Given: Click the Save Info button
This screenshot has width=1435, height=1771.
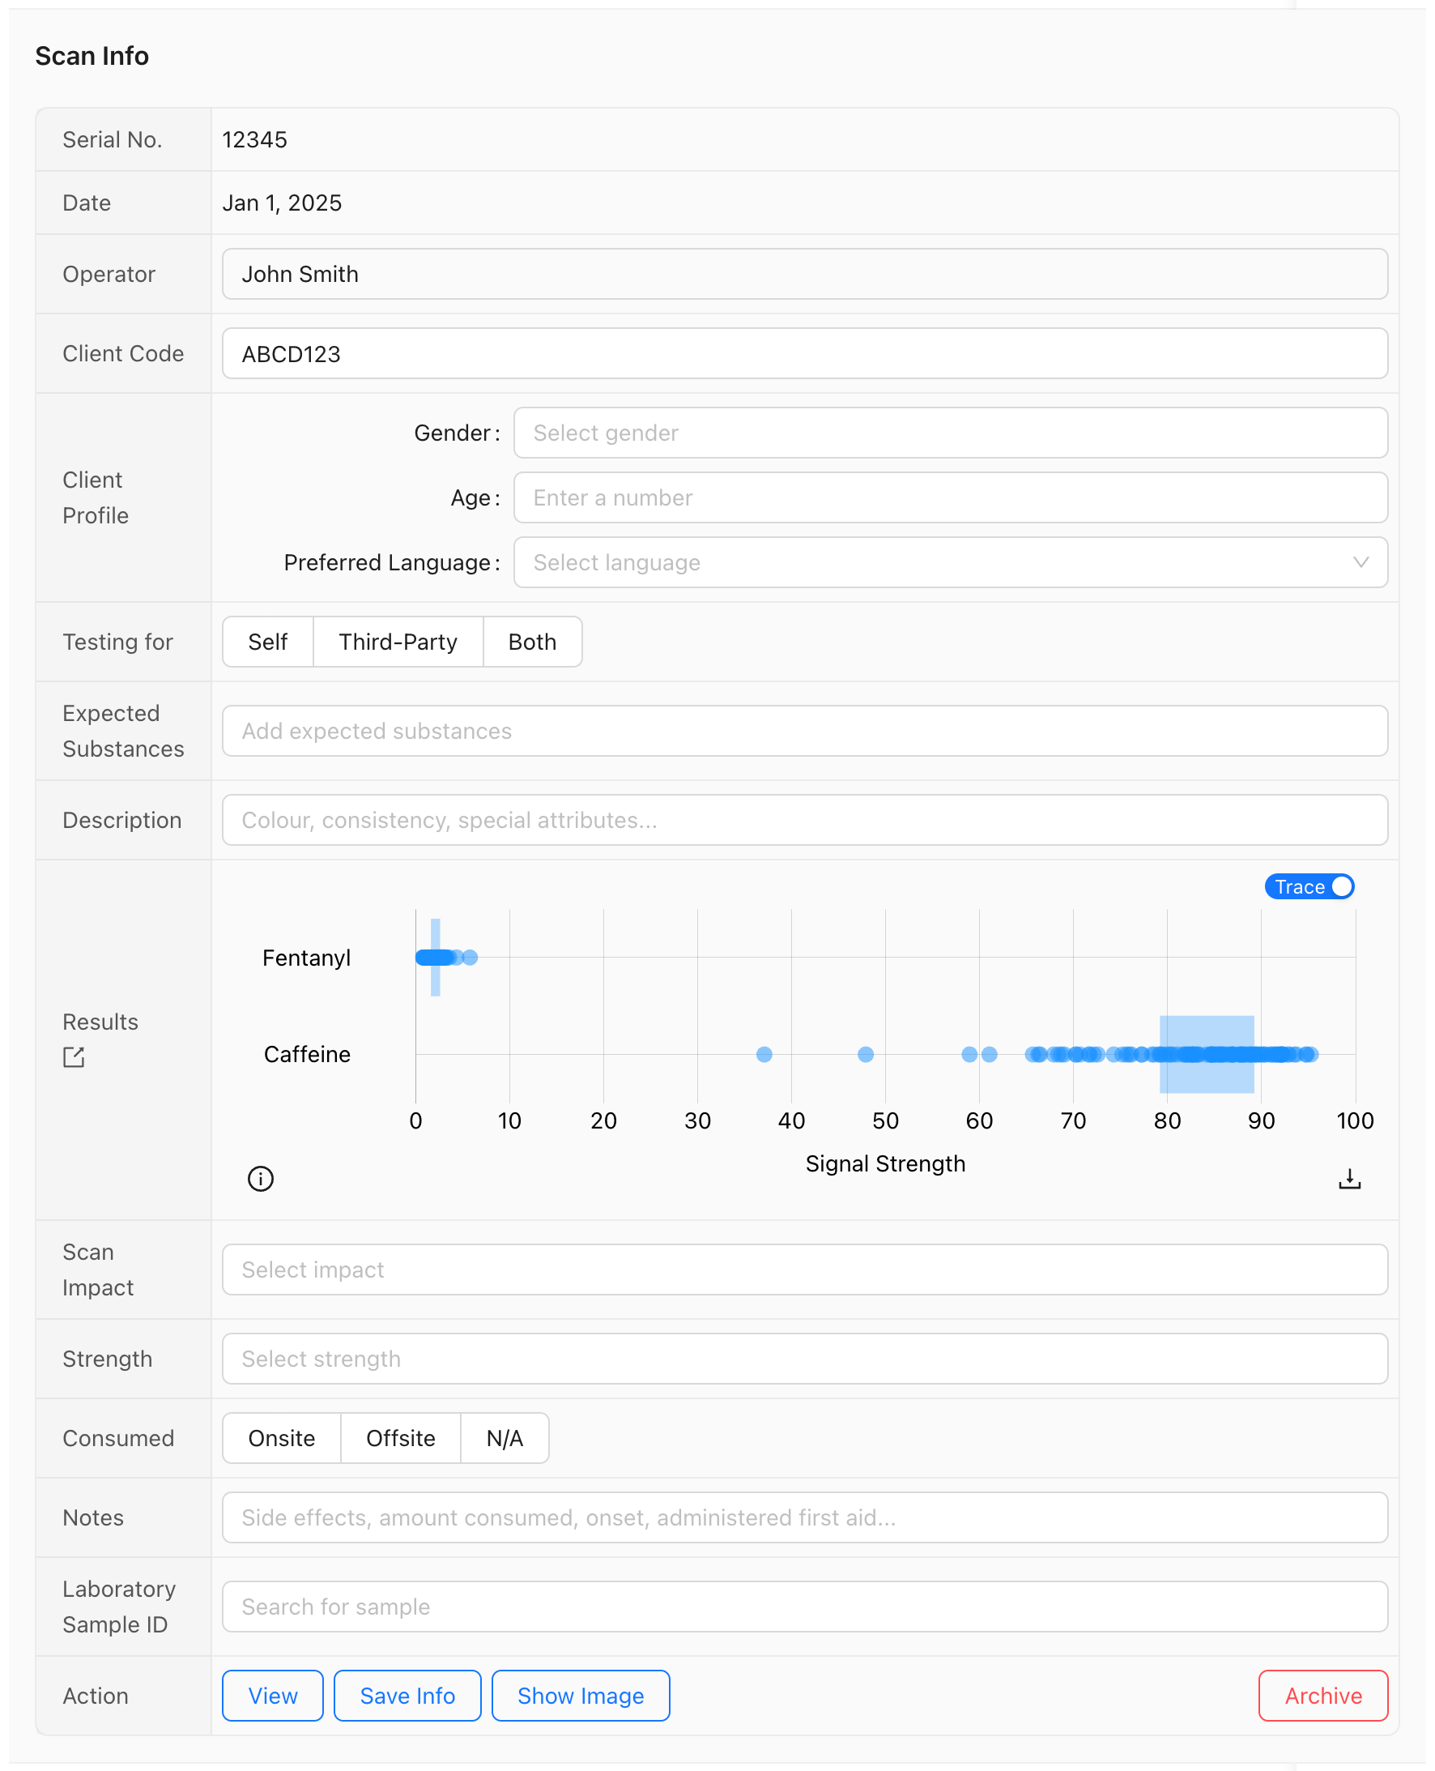Looking at the screenshot, I should [x=407, y=1696].
